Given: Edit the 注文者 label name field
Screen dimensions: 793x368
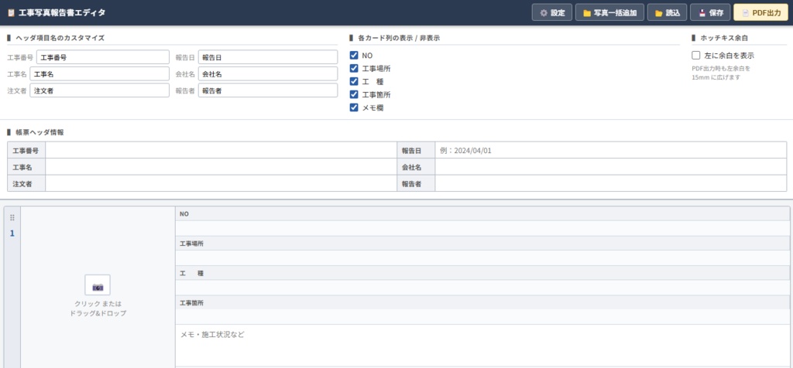Looking at the screenshot, I should (x=100, y=90).
